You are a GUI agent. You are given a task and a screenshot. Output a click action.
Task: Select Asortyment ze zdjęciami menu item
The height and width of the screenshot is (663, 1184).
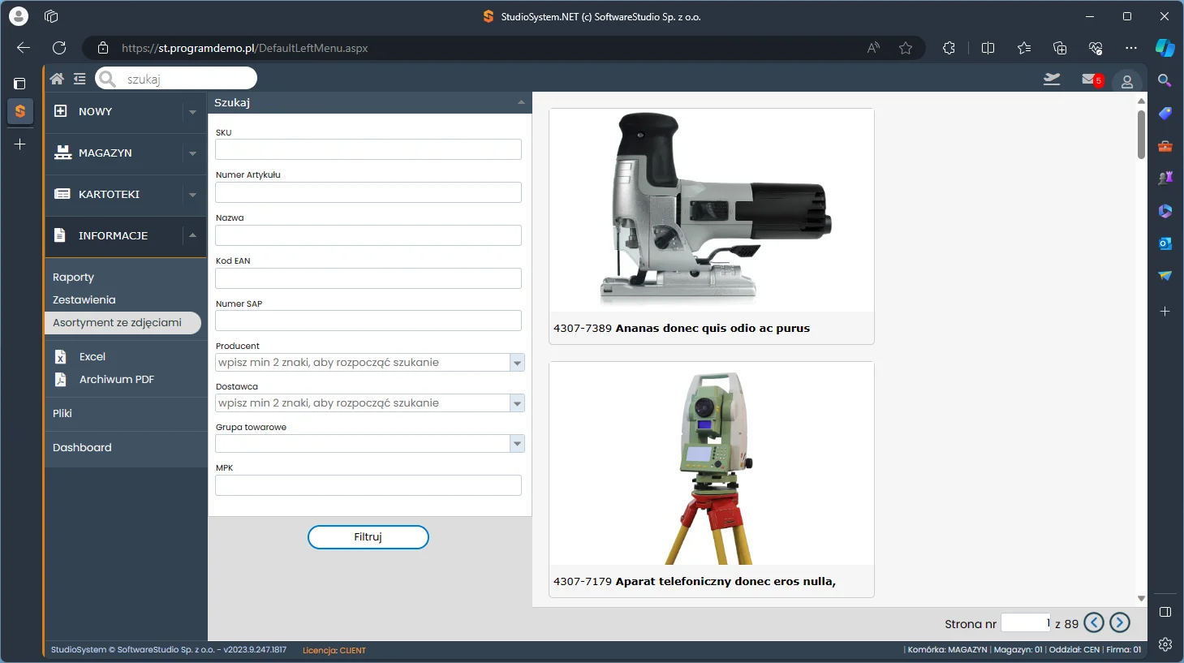[123, 323]
